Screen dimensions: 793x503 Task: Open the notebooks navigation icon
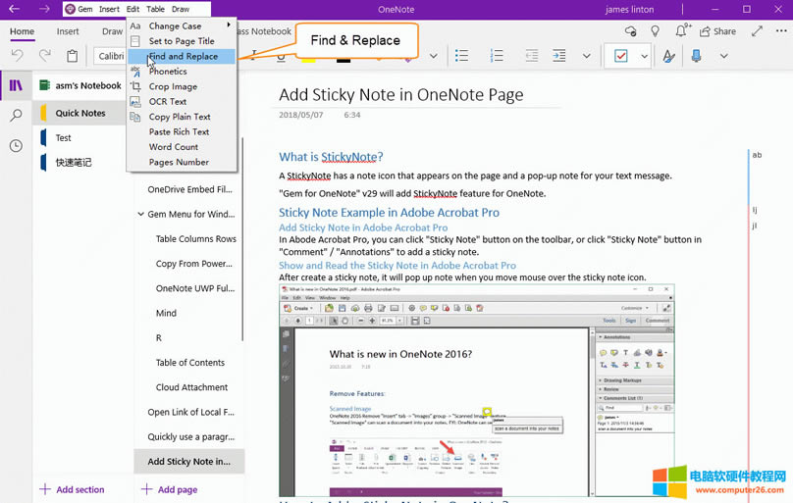click(x=16, y=86)
